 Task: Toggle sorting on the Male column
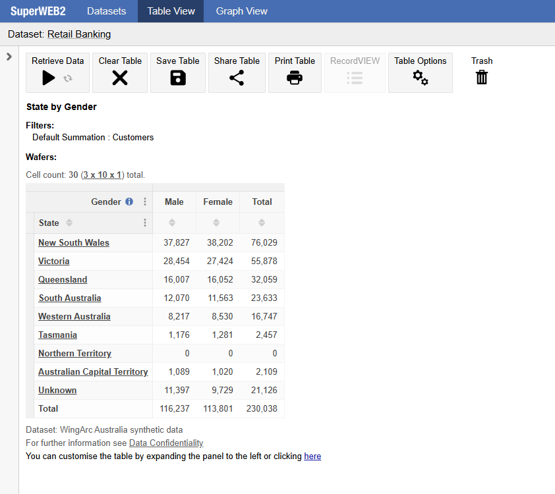(x=172, y=223)
